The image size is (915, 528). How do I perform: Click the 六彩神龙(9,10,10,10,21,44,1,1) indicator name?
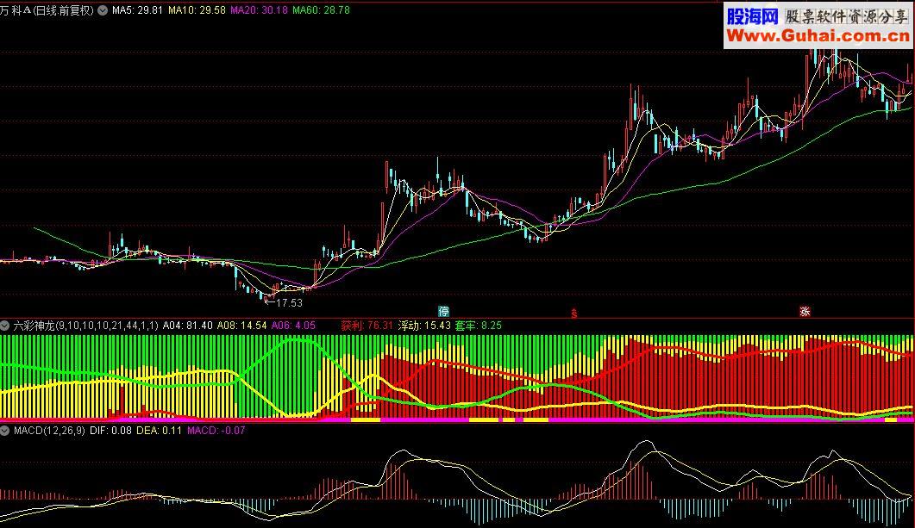85,326
